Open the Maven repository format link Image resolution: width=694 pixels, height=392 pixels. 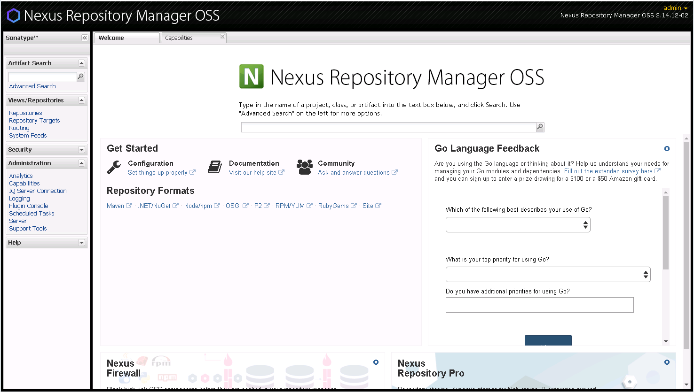115,206
